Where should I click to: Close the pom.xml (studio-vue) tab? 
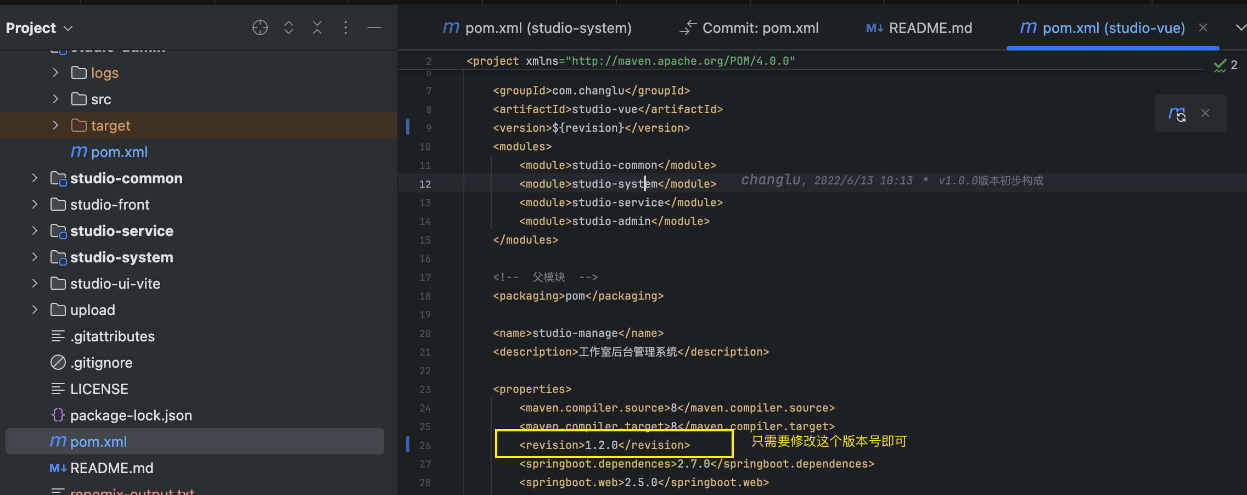click(x=1203, y=27)
